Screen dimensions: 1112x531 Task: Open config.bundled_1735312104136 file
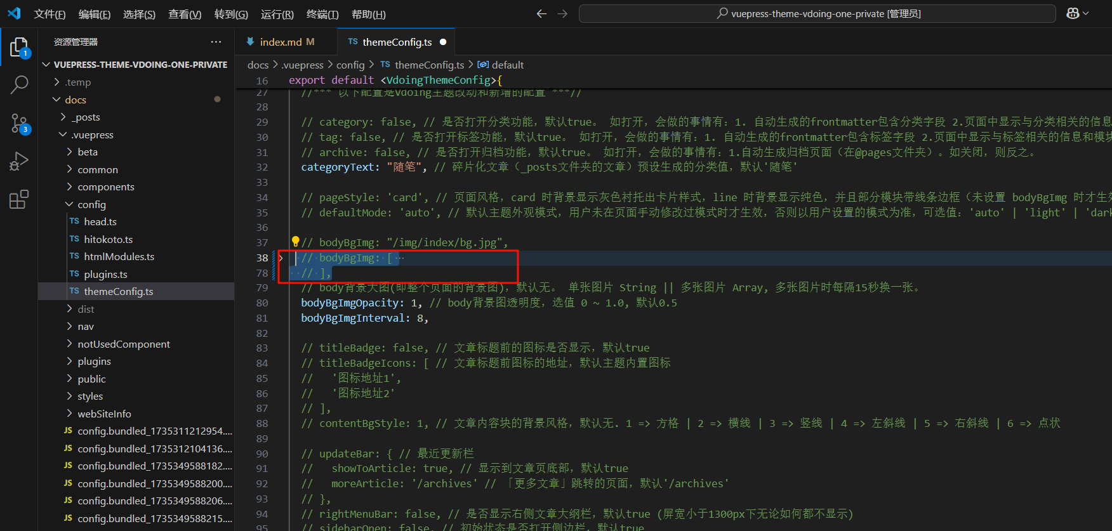(x=136, y=449)
